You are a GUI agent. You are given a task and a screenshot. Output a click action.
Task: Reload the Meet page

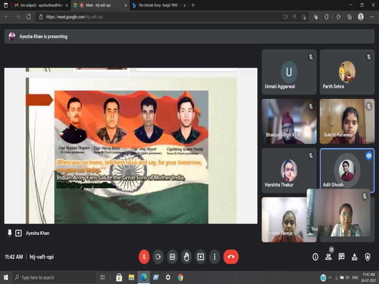[x=29, y=17]
